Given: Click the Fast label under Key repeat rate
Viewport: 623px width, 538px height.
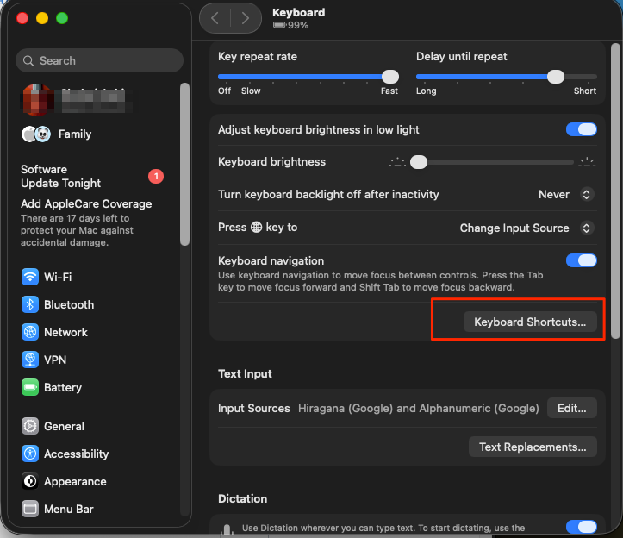Looking at the screenshot, I should point(389,91).
